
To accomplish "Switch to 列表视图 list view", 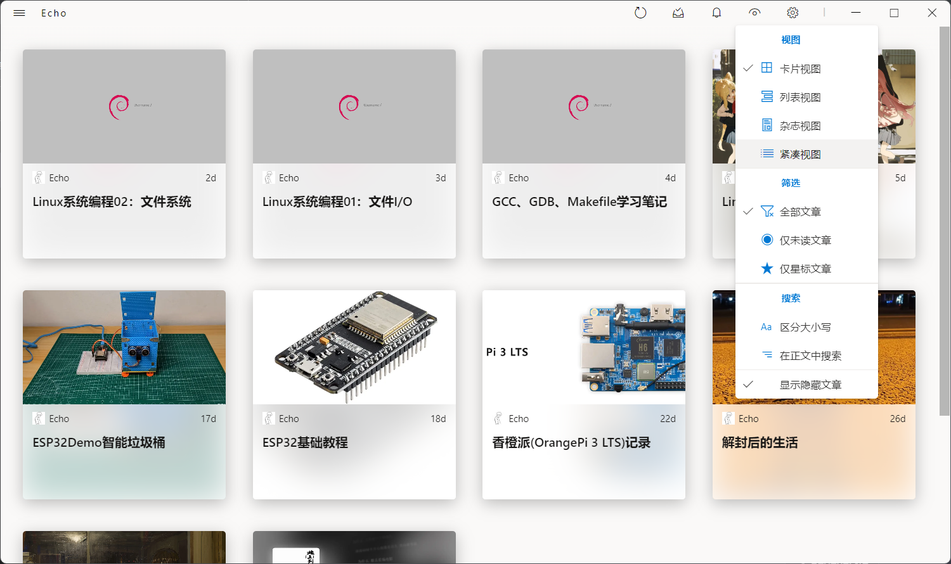I will tap(800, 97).
